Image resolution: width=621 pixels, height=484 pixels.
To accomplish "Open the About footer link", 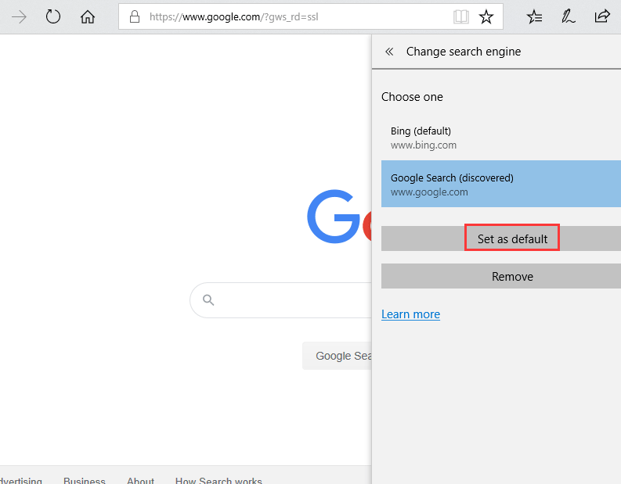I will coord(141,480).
